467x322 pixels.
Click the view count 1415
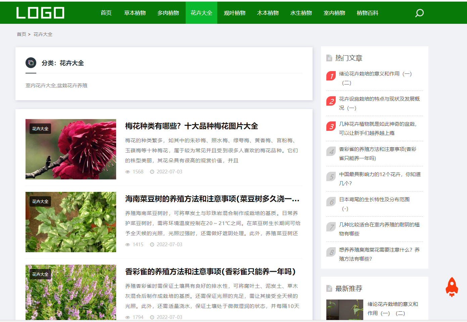click(x=138, y=245)
